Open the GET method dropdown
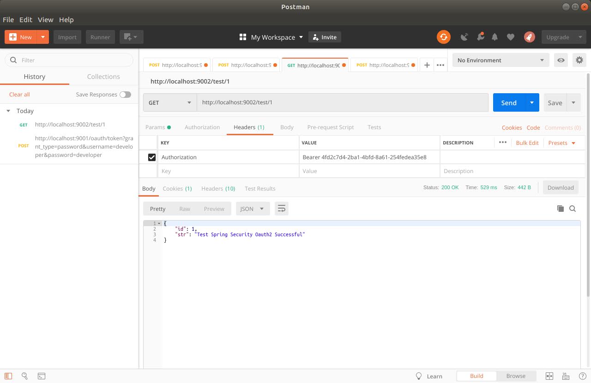The width and height of the screenshot is (591, 383). [x=170, y=102]
